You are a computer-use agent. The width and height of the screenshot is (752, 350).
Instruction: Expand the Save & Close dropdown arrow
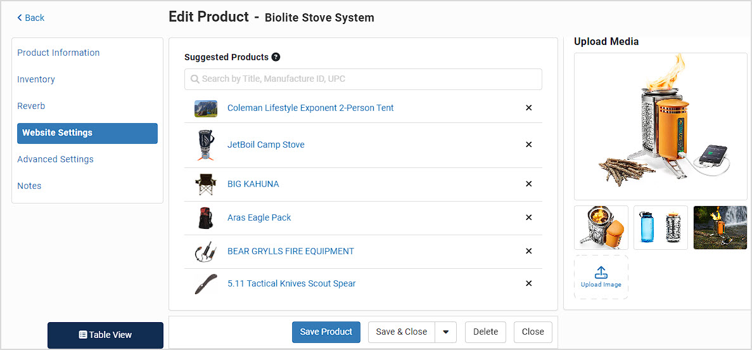click(445, 332)
